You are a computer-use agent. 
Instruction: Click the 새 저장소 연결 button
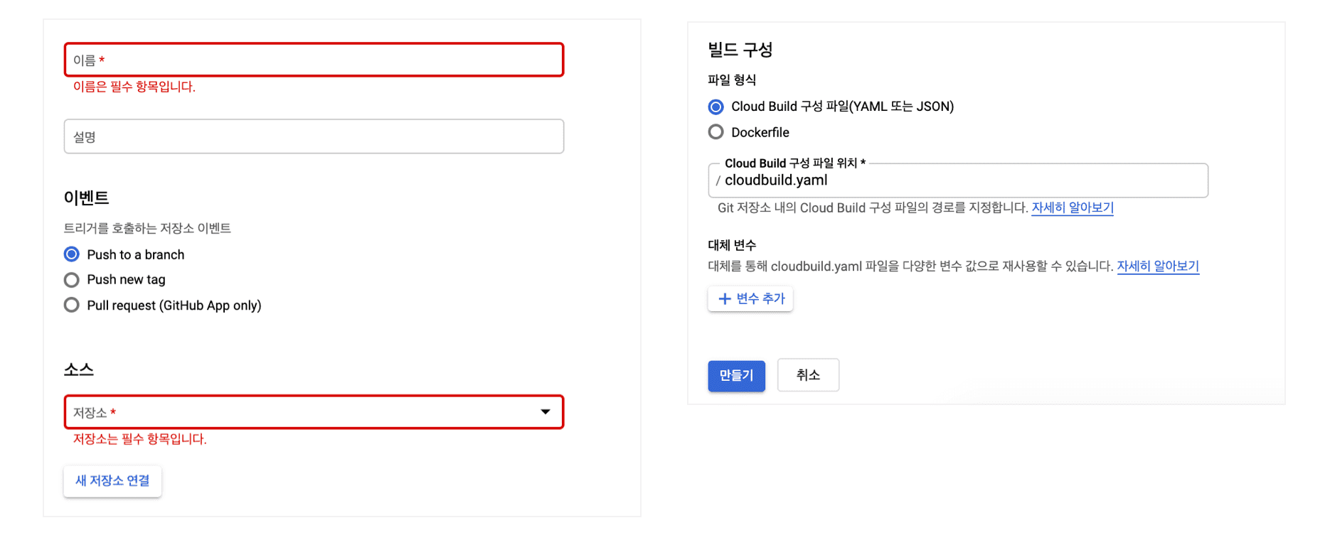coord(112,481)
